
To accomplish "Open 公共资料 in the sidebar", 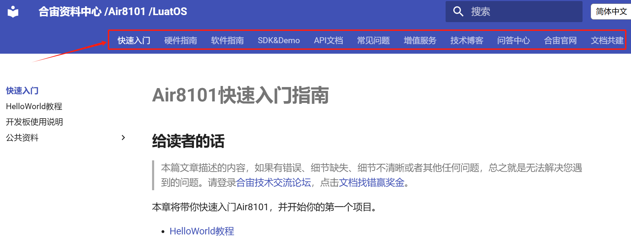I will (22, 138).
